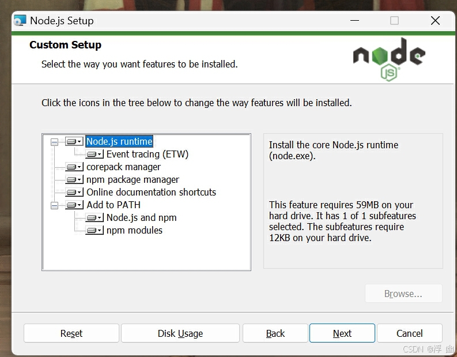Select Event tracing (ETW) feature label
Screen dimensions: 457x357
coord(148,154)
